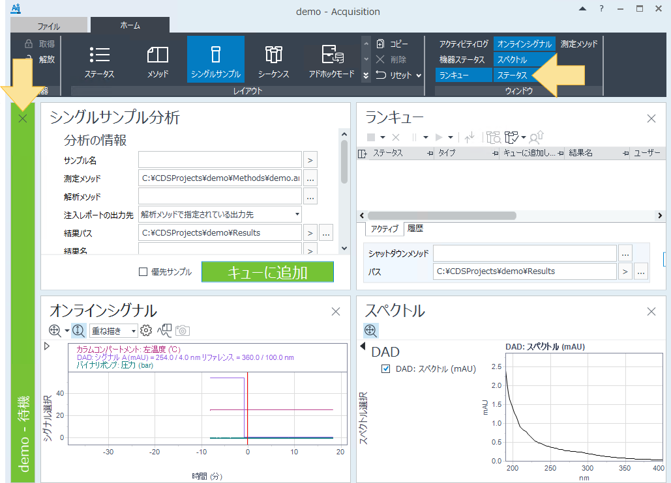This screenshot has height=483, width=671.
Task: Click the pause icon in ランキュー toolbar
Action: [414, 137]
